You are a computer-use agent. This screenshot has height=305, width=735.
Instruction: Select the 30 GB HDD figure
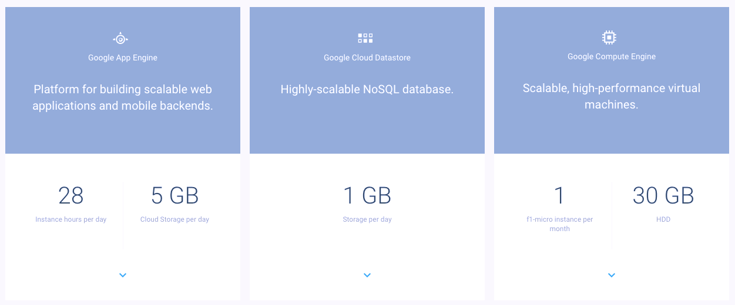coord(663,196)
